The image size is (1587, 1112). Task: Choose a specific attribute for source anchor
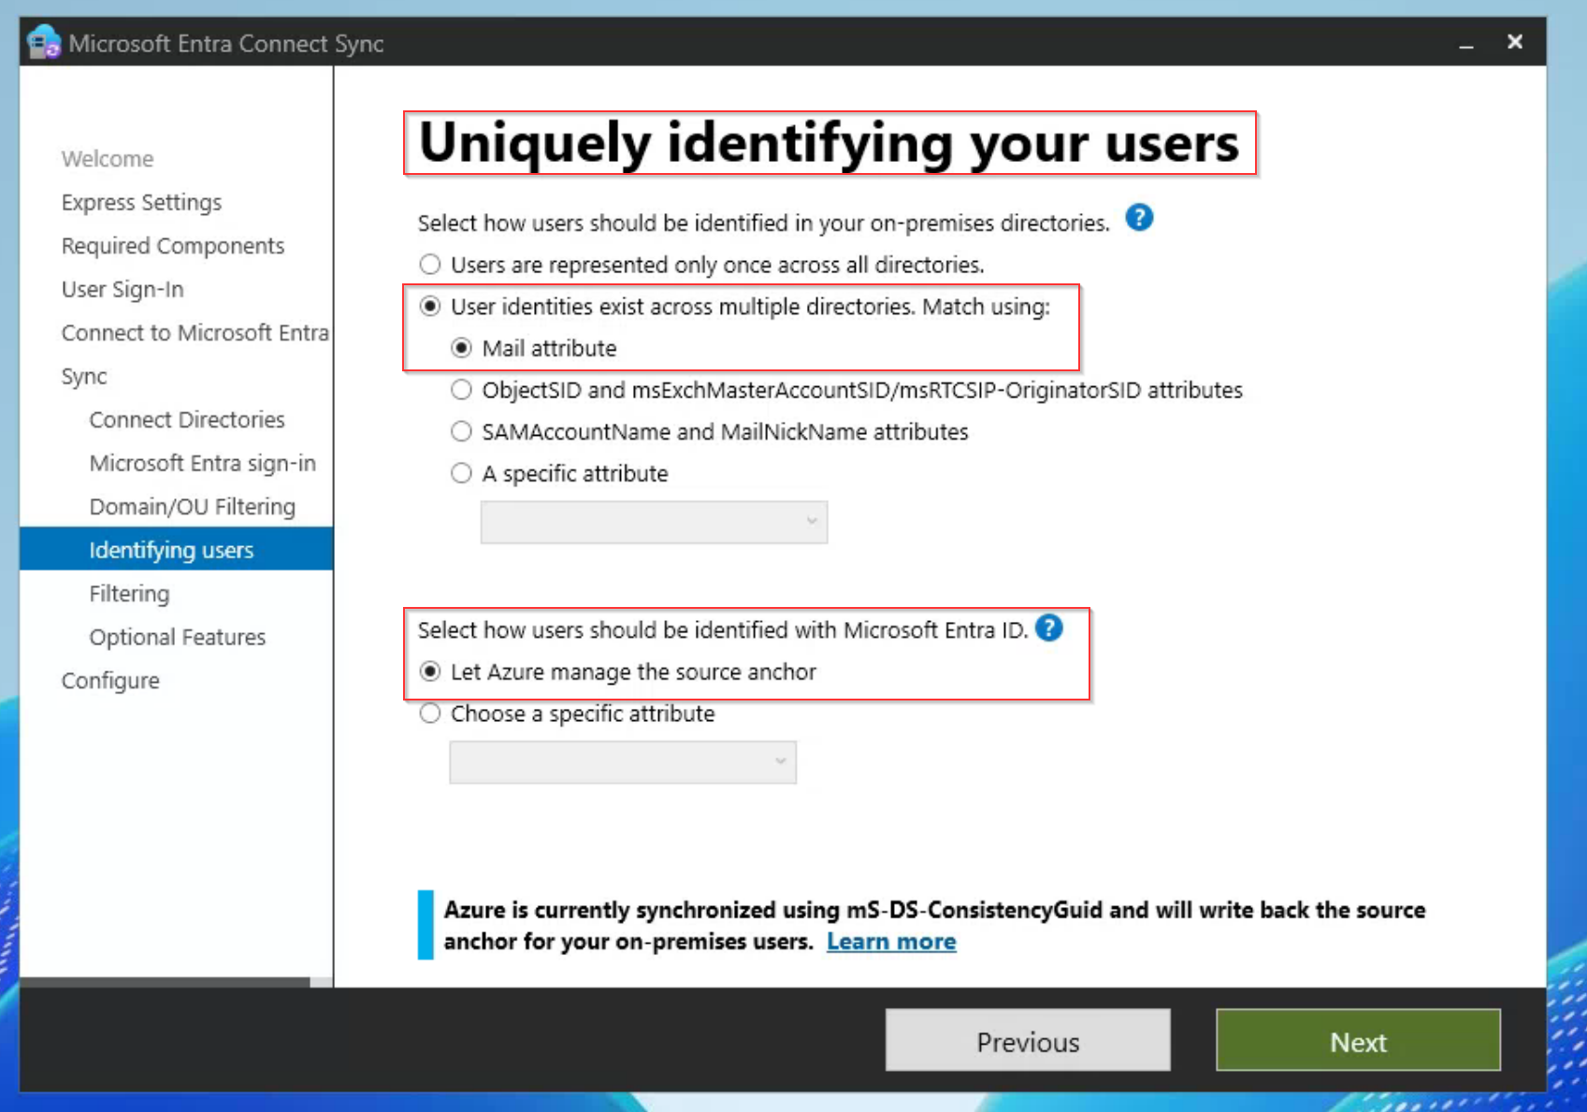[x=429, y=713]
